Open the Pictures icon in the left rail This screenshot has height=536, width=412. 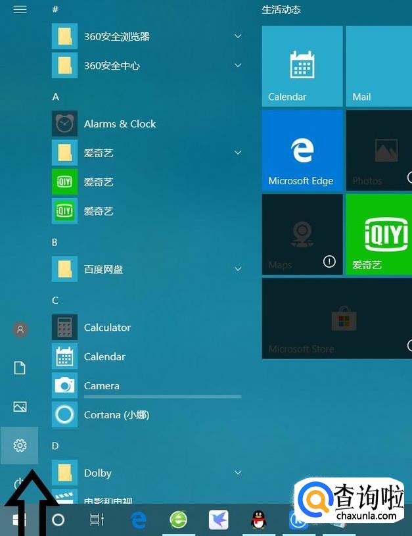point(20,406)
